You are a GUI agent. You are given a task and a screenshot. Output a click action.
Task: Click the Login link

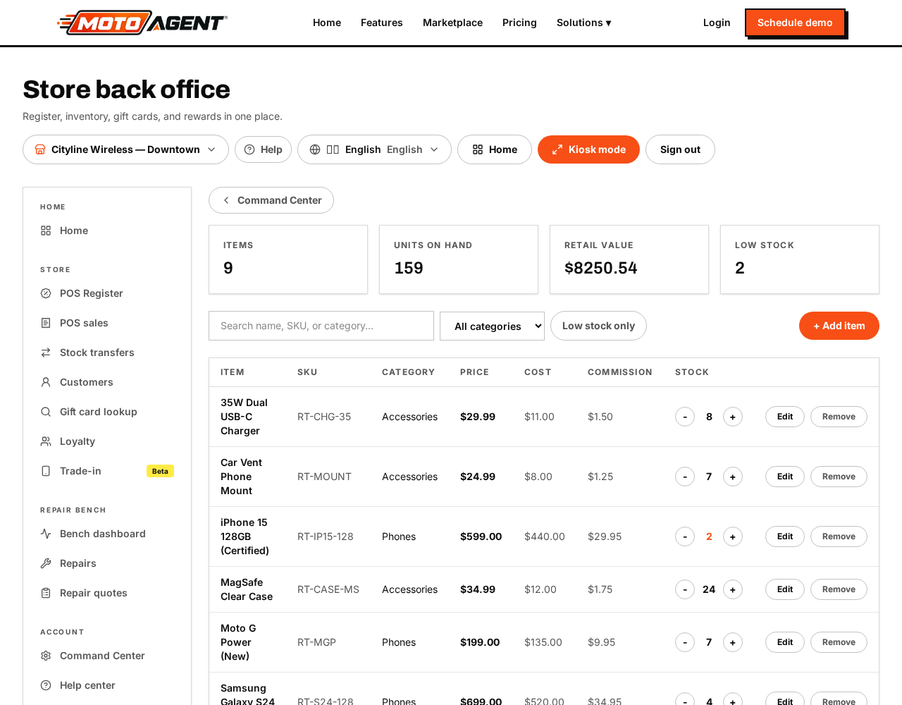point(717,23)
